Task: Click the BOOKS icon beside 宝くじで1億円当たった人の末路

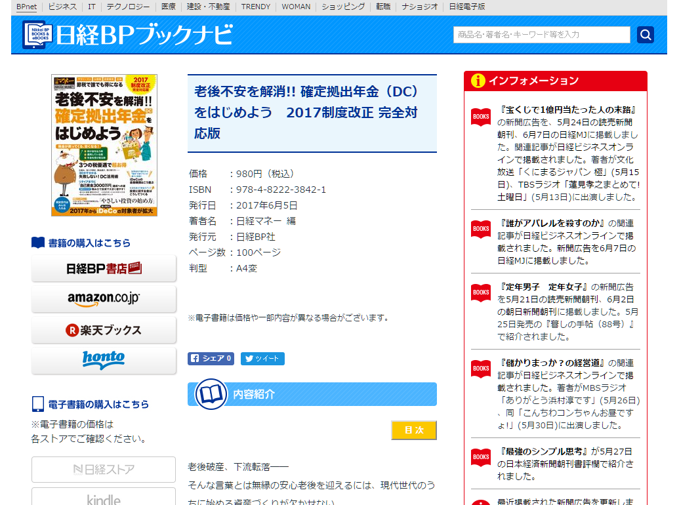Action: pyautogui.click(x=481, y=117)
